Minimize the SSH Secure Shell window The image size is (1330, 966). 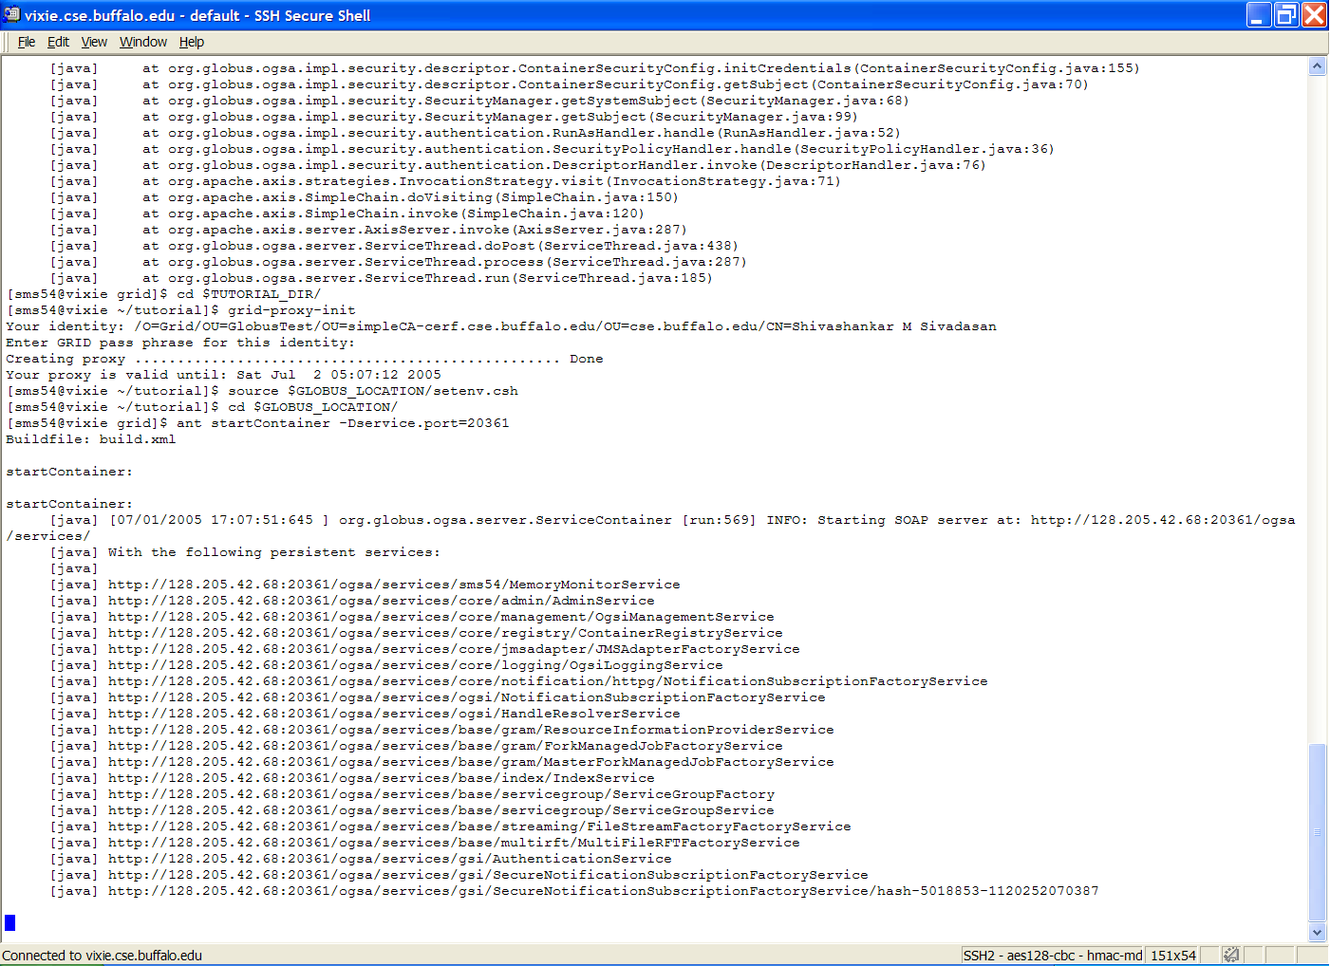1259,14
